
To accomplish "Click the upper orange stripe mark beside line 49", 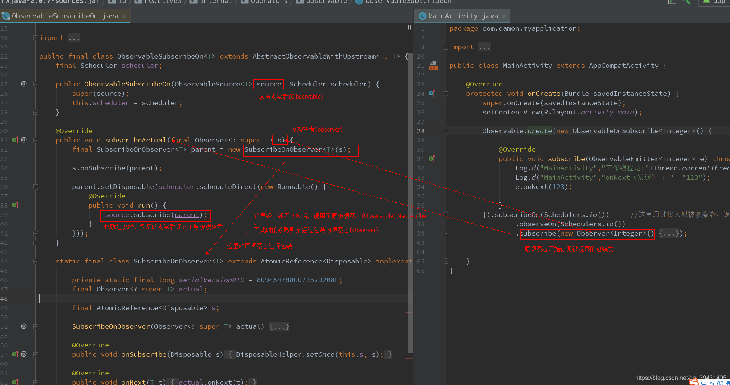I will click(409, 313).
